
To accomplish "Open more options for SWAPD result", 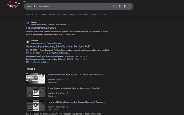I will (x=65, y=43).
